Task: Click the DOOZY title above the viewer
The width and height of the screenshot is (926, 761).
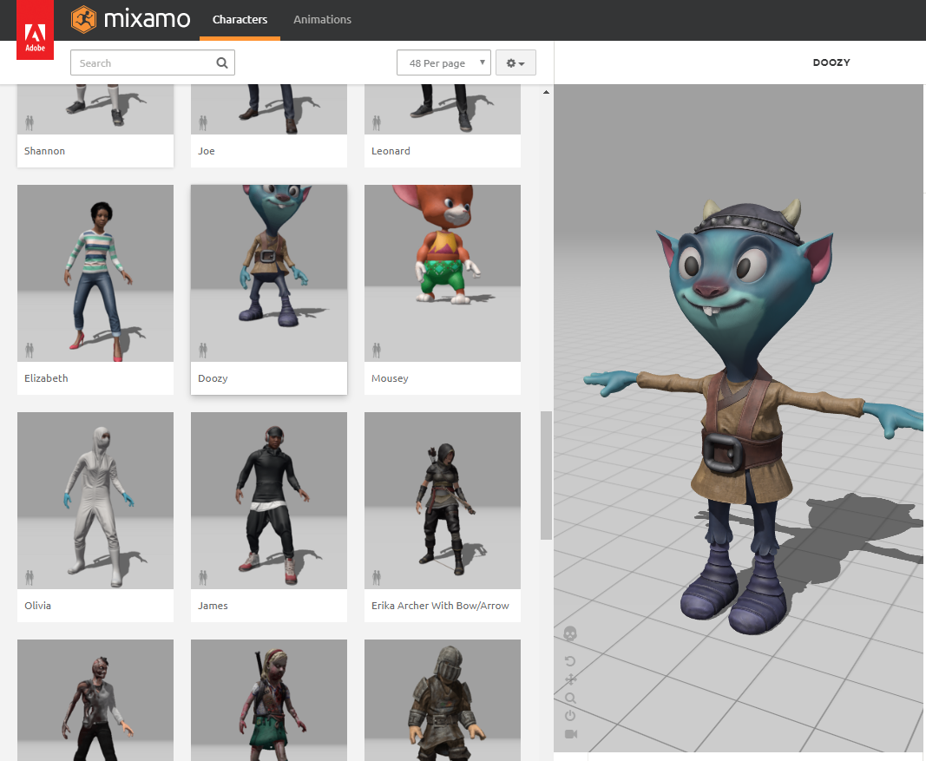Action: (x=831, y=62)
